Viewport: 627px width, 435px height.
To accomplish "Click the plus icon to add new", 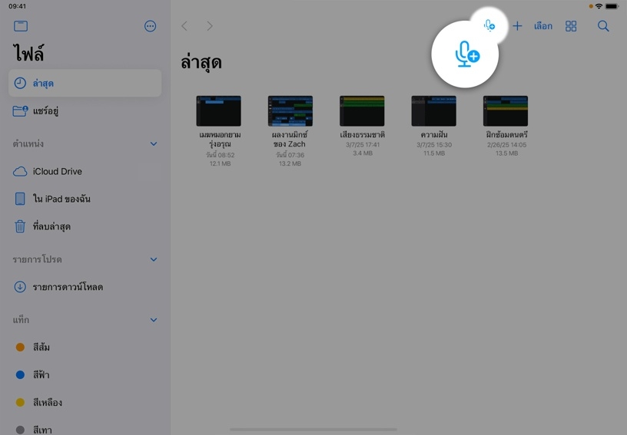I will [x=517, y=26].
